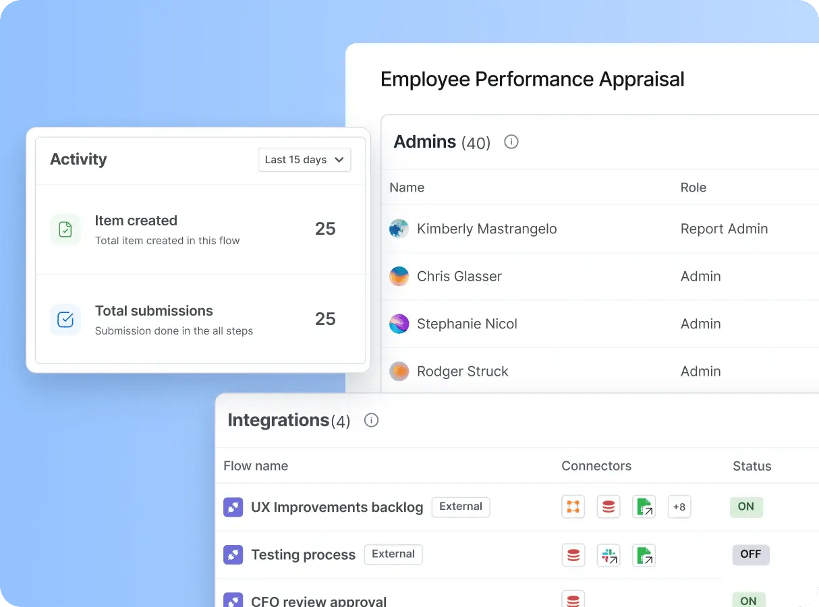Image resolution: width=819 pixels, height=607 pixels.
Task: Click the name Stephanie Nicol
Action: (467, 324)
